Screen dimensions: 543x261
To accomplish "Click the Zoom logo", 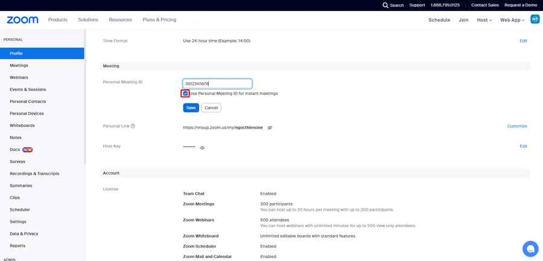I will pos(22,20).
